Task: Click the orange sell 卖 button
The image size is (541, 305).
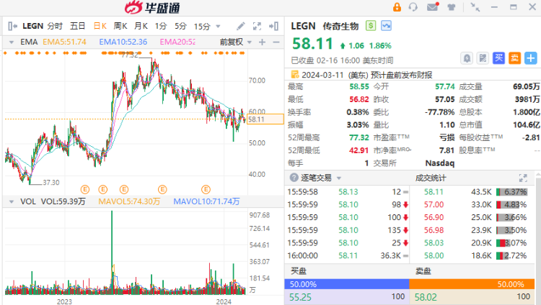Action: [514, 58]
